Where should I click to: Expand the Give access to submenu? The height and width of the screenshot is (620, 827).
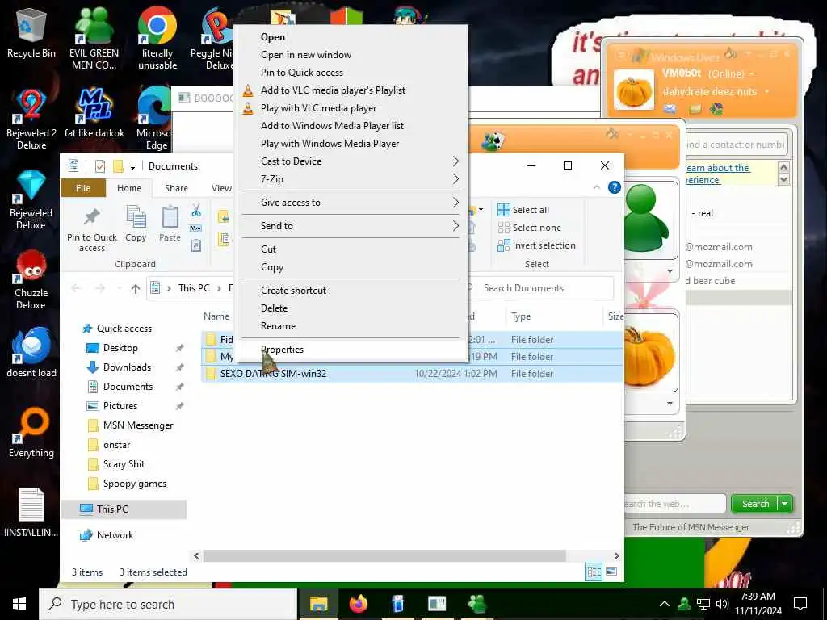[x=351, y=203]
